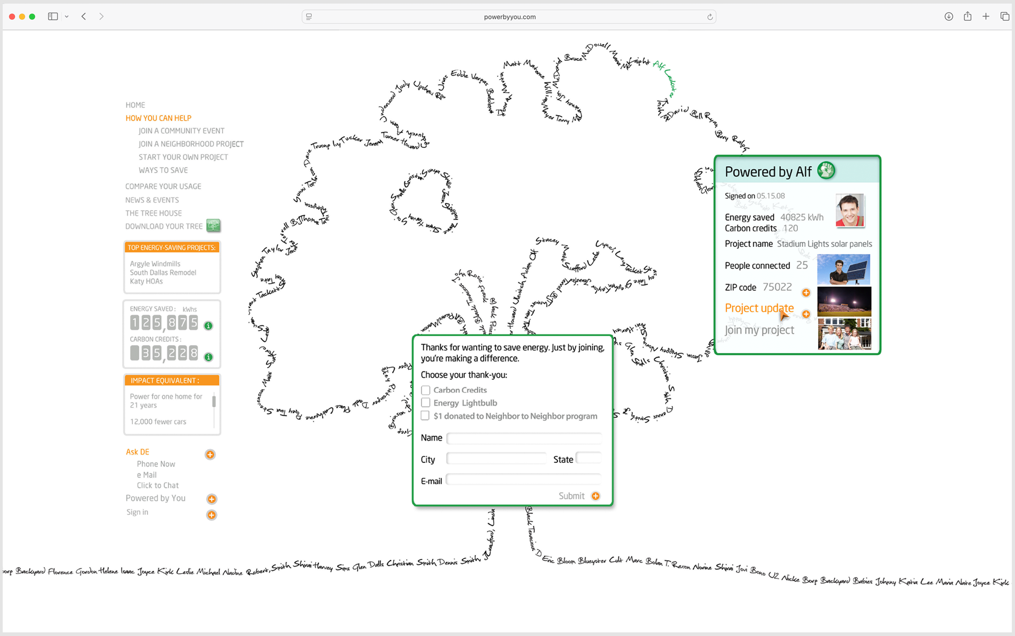
Task: Check the Carbon Credits checkbox
Action: click(x=425, y=390)
